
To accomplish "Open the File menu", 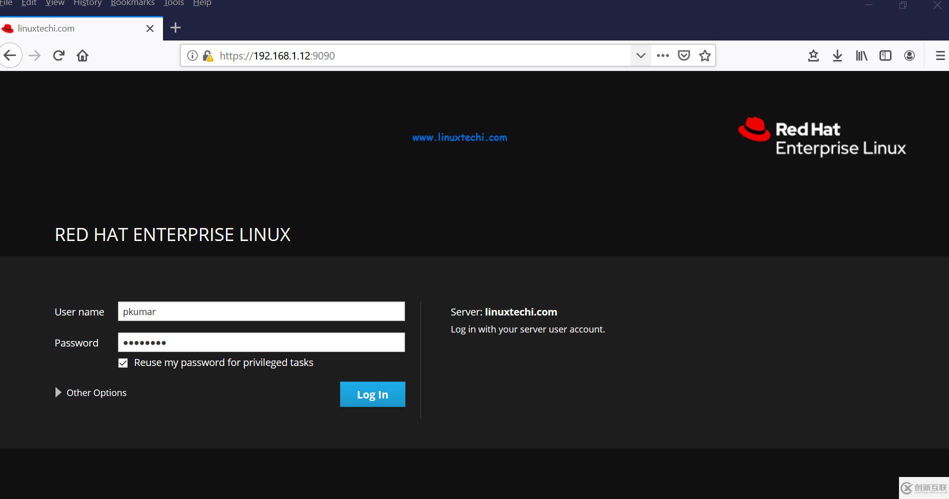I will click(6, 3).
